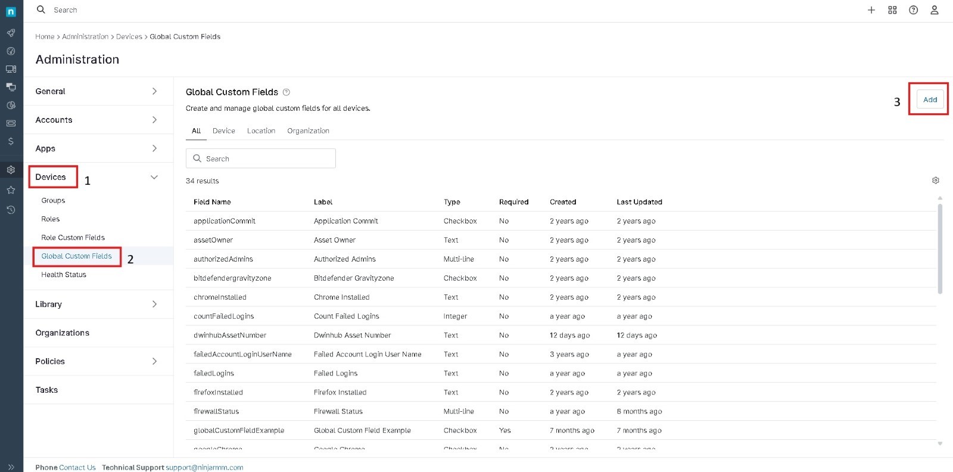The height and width of the screenshot is (472, 953).
Task: Switch to the Organization tab
Action: [x=308, y=131]
